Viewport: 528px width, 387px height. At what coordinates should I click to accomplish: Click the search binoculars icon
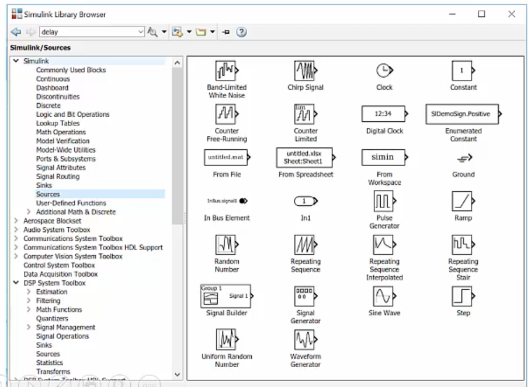coord(152,32)
